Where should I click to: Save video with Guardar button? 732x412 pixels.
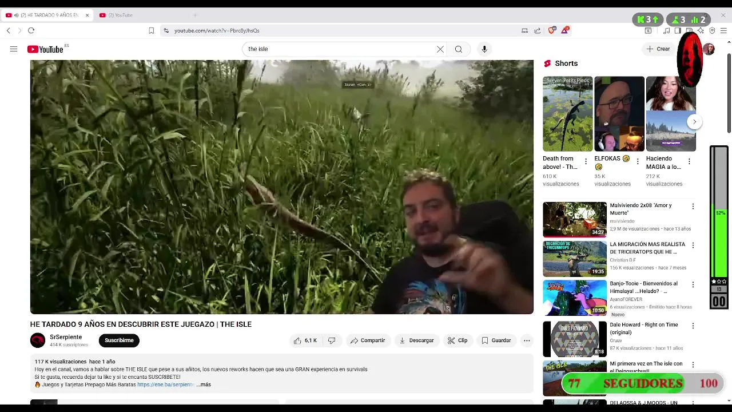point(496,340)
